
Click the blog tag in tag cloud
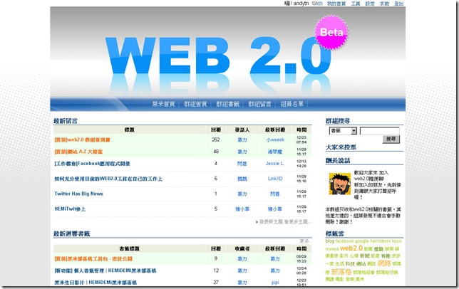point(329,241)
